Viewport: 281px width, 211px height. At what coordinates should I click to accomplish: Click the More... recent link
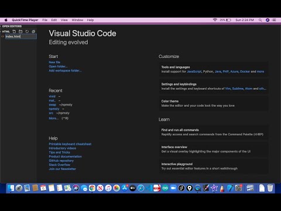click(53, 118)
